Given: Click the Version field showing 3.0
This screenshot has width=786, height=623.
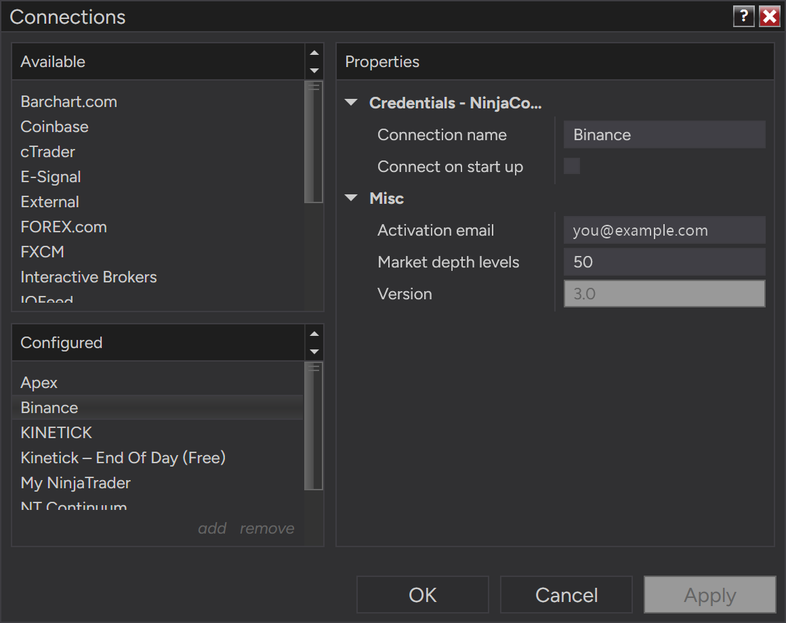Looking at the screenshot, I should tap(664, 293).
